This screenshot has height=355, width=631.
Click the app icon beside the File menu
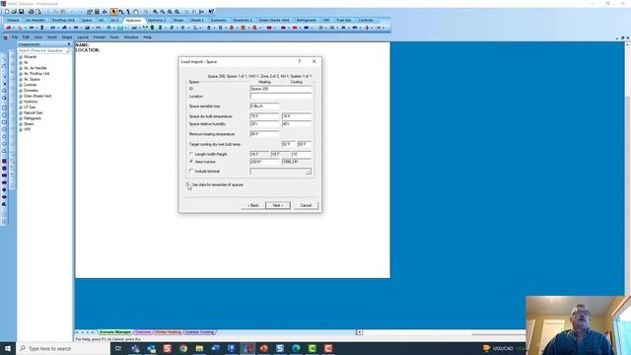5,37
